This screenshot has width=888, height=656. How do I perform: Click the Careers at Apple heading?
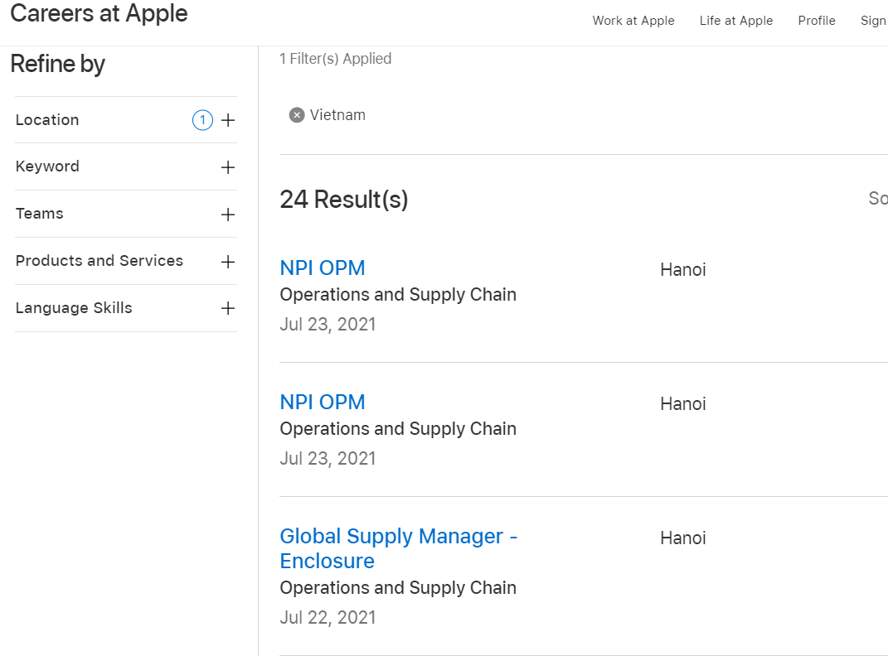click(x=99, y=14)
